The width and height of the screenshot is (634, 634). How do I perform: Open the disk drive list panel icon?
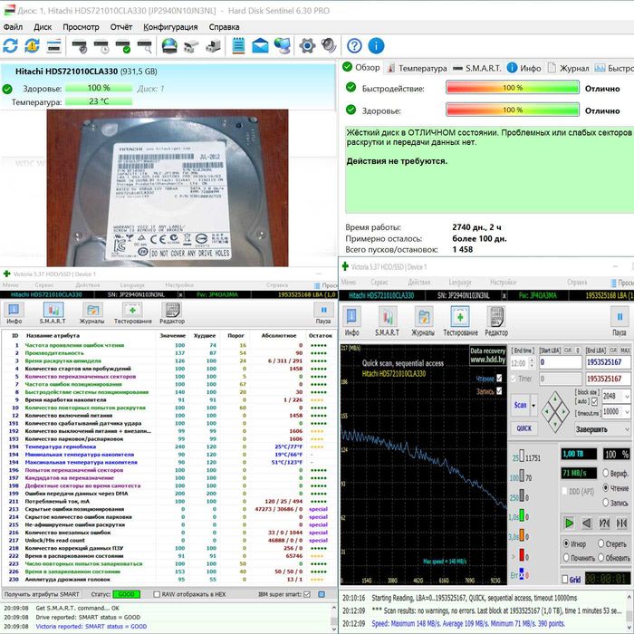tap(53, 45)
